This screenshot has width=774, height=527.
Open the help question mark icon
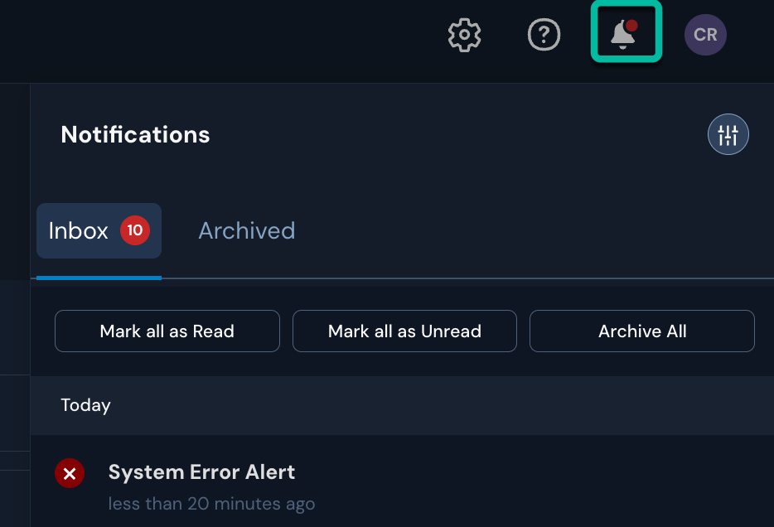pos(544,35)
